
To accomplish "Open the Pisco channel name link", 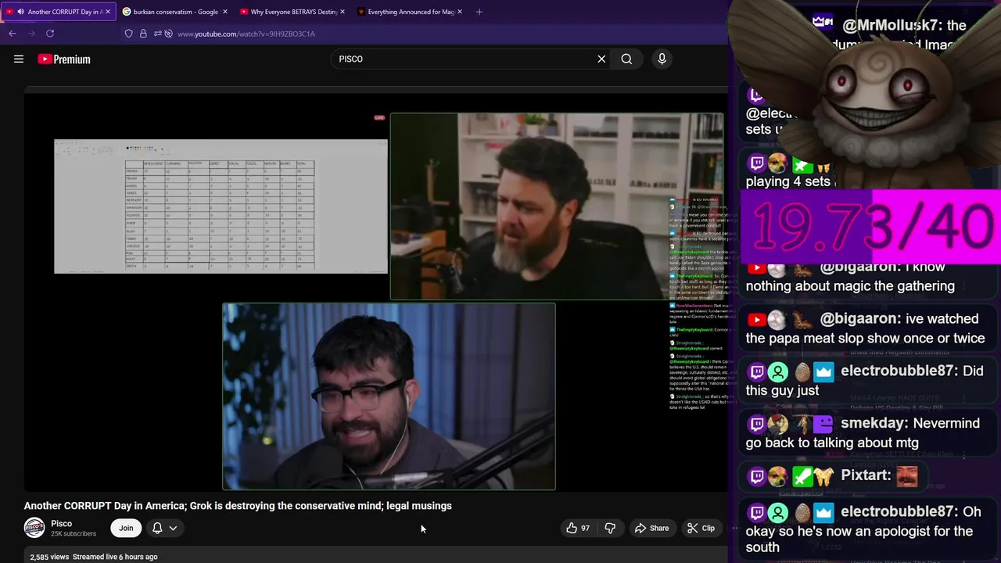I will (61, 523).
